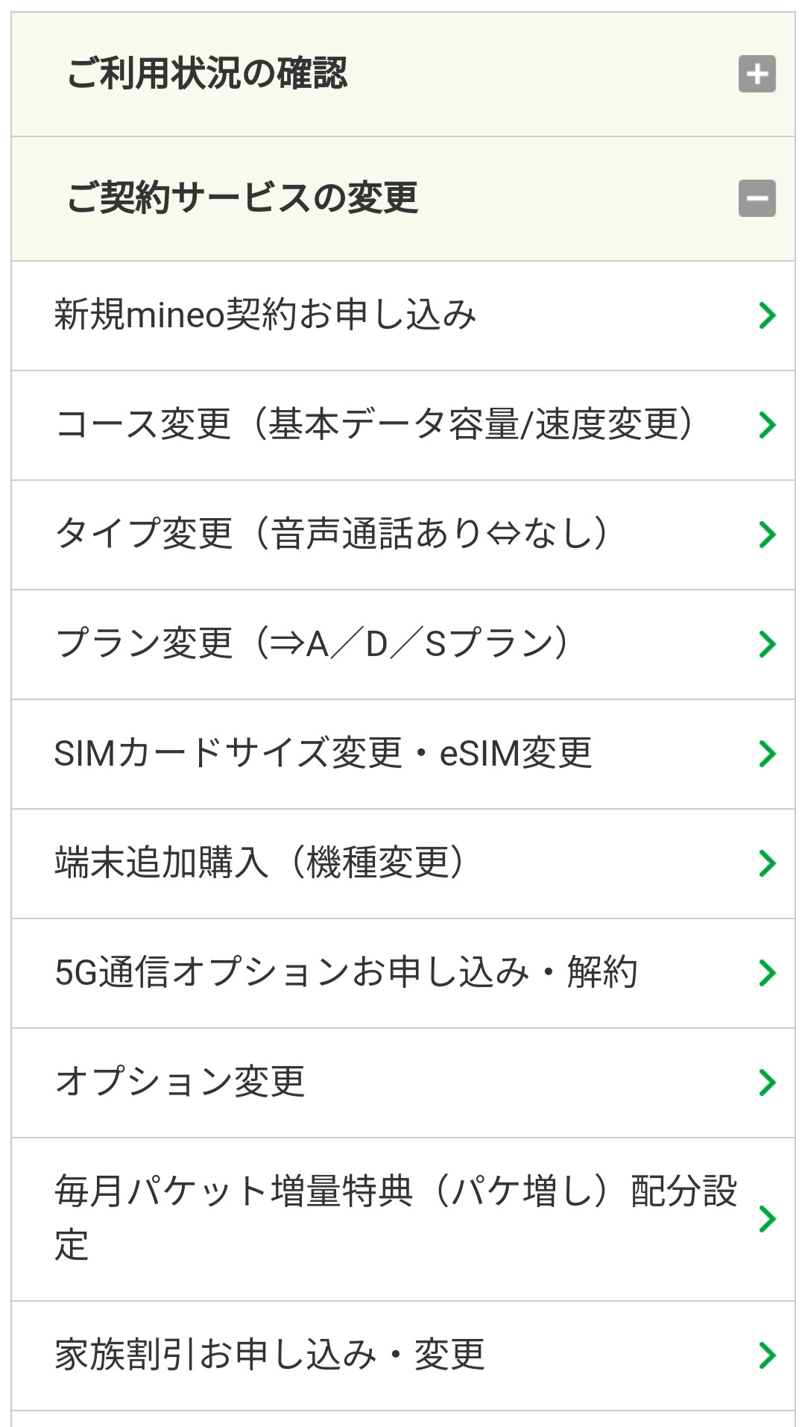Viewport: 805px width, 1427px height.
Task: Click the green chevron beside 端末追加購入
Action: 767,863
